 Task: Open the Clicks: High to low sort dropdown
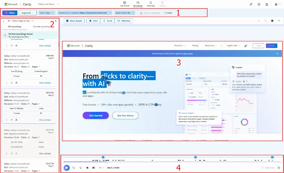coord(21,21)
